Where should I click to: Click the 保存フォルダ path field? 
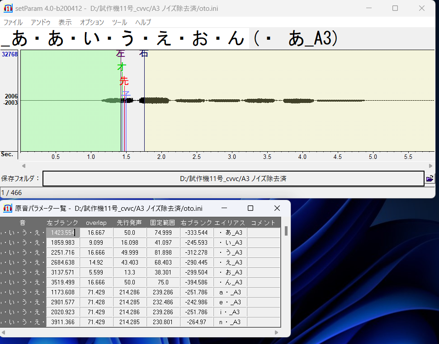(x=233, y=178)
